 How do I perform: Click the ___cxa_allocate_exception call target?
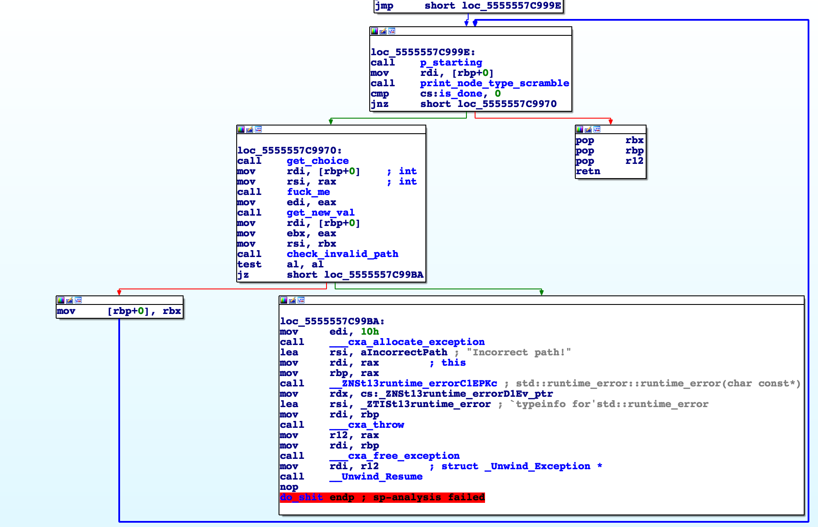click(x=407, y=342)
